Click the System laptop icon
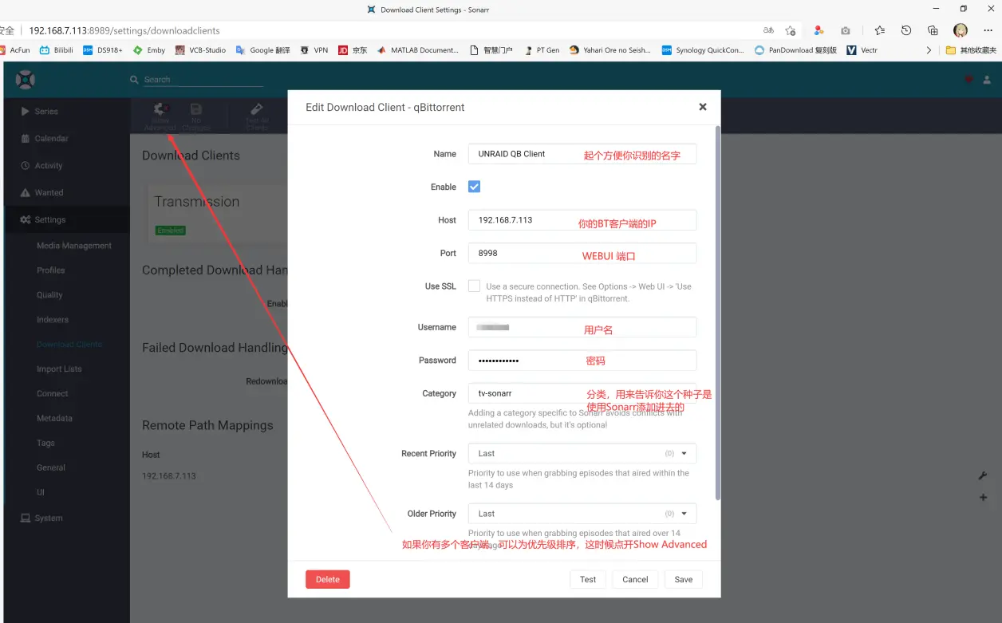This screenshot has height=623, width=1002. (x=26, y=519)
